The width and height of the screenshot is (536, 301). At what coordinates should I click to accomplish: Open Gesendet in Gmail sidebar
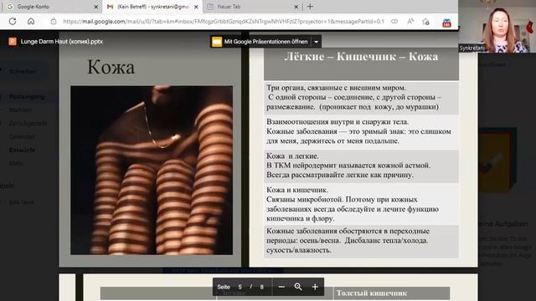coord(22,136)
